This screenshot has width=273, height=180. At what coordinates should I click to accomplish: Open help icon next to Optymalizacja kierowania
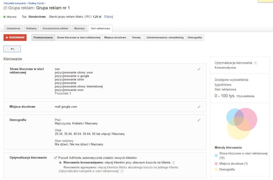pyautogui.click(x=255, y=63)
